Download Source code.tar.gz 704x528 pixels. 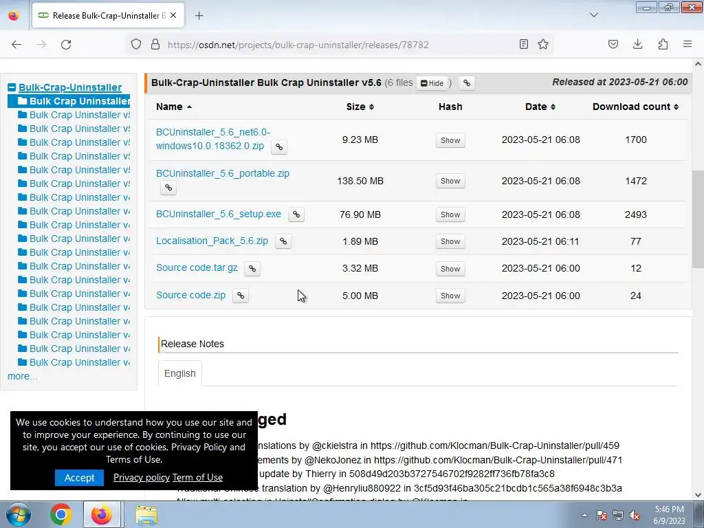(197, 267)
